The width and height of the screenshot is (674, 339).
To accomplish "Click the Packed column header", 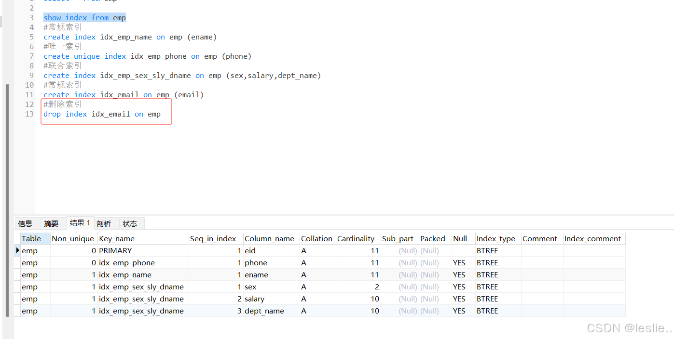I will (435, 238).
